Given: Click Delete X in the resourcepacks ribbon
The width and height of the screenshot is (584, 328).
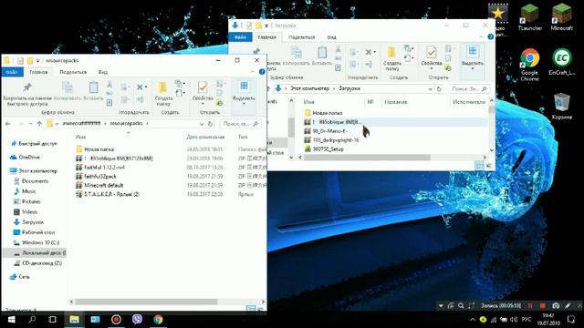Looking at the screenshot, I should [x=141, y=87].
